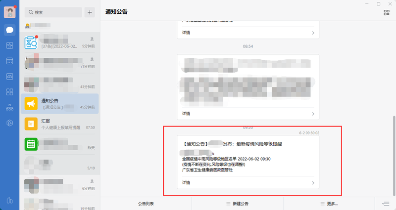The width and height of the screenshot is (396, 210).
Task: Open the user profile avatar
Action: [x=9, y=12]
